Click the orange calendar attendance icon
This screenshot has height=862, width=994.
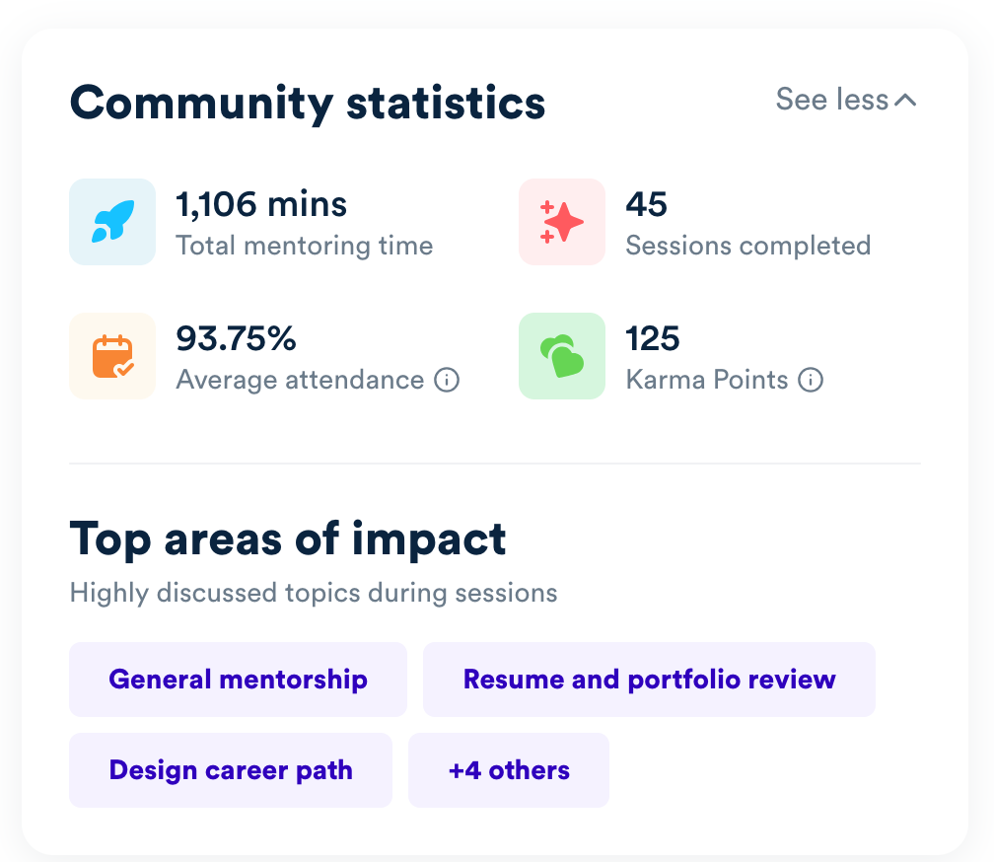(112, 356)
